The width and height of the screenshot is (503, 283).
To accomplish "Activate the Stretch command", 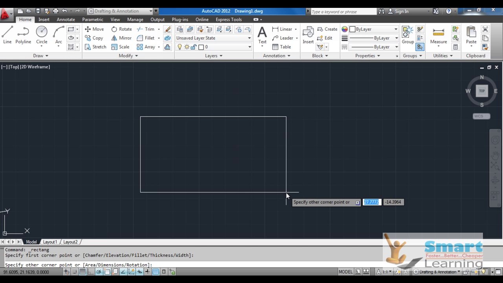I will pos(95,47).
